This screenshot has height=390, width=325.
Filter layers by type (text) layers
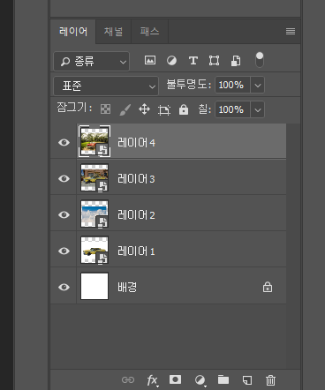[193, 61]
